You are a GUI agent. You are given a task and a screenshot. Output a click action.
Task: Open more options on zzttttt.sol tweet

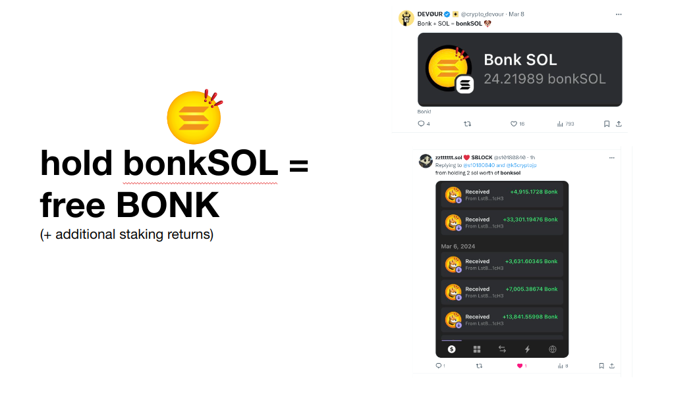coord(612,158)
